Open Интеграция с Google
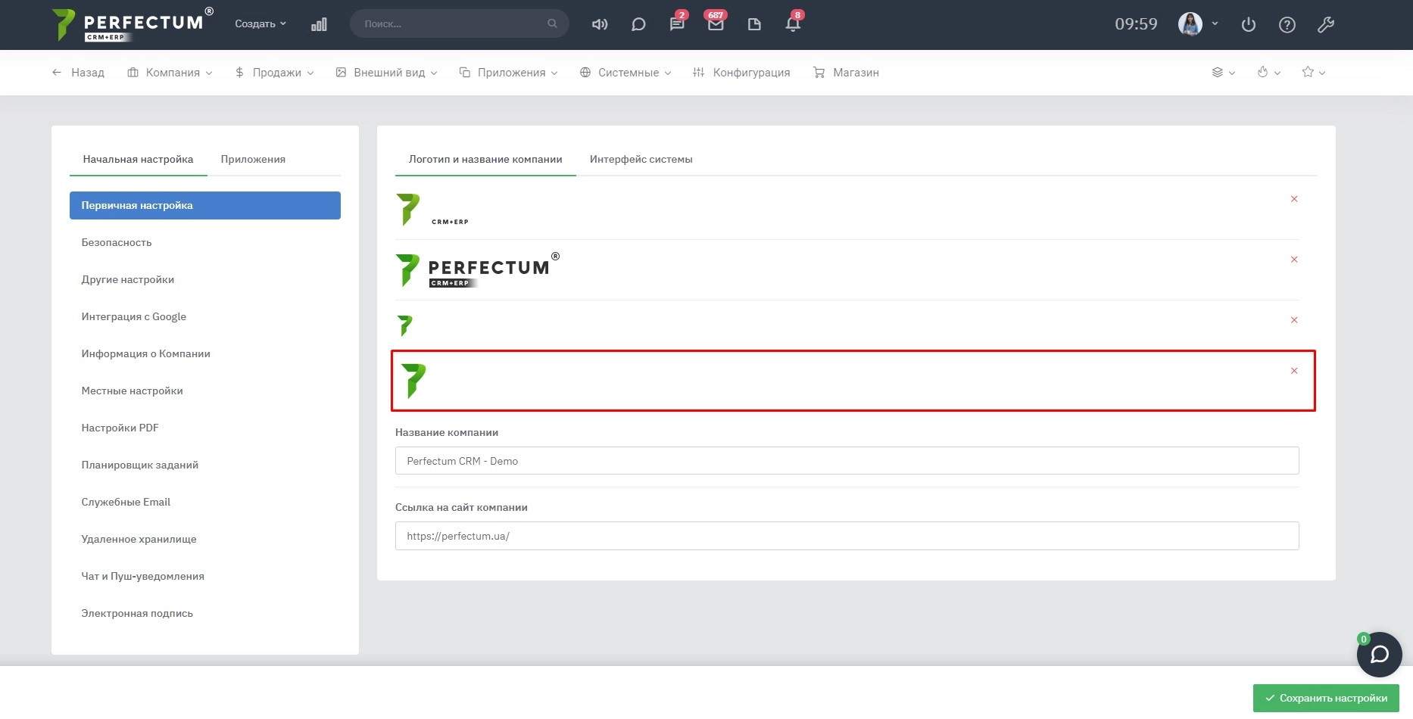This screenshot has height=719, width=1413. [205, 316]
